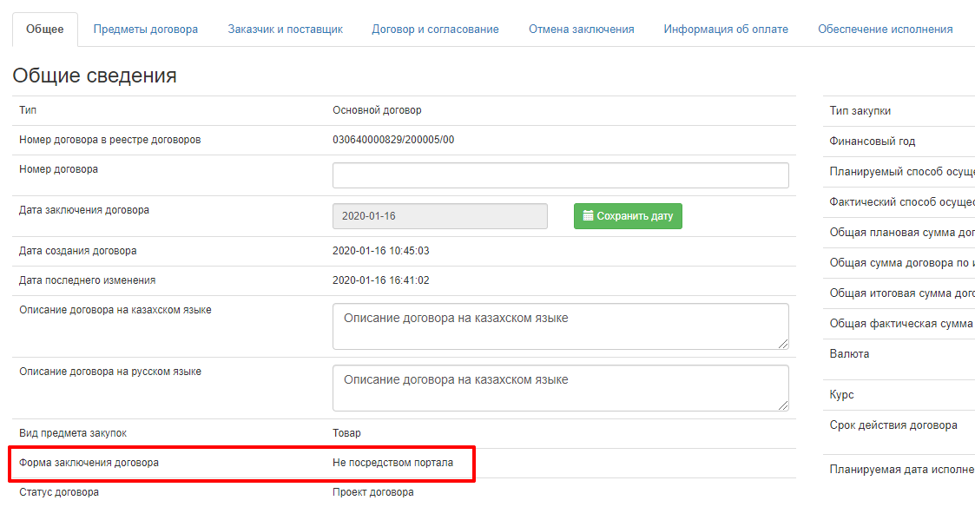Go to the Договор и согласование tab
975x507 pixels.
[435, 30]
